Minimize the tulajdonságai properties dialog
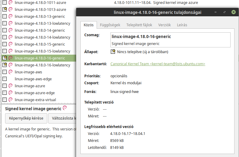Image resolution: width=239 pixels, height=157 pixels. (x=216, y=12)
